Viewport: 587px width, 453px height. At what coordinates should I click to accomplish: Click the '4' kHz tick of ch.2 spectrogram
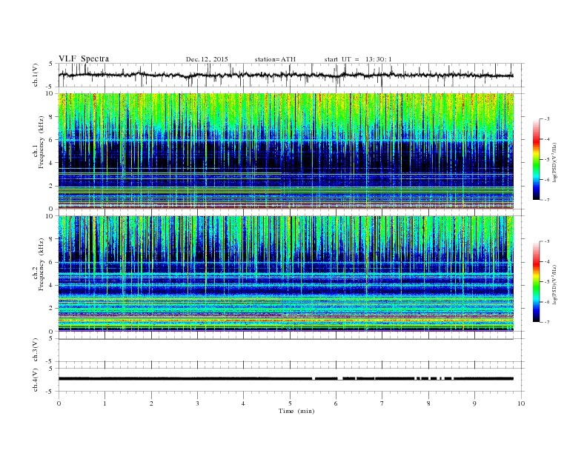coord(52,285)
